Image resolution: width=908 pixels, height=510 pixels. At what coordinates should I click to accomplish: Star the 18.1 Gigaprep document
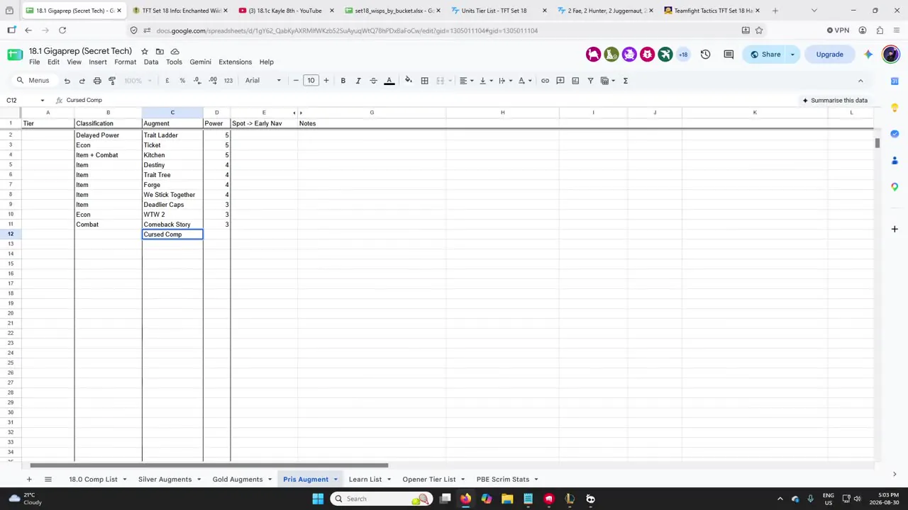tap(145, 52)
